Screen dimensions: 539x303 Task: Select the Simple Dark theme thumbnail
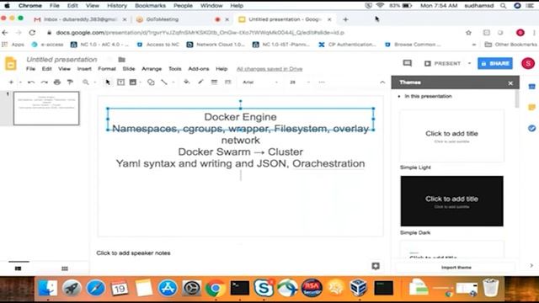click(451, 201)
